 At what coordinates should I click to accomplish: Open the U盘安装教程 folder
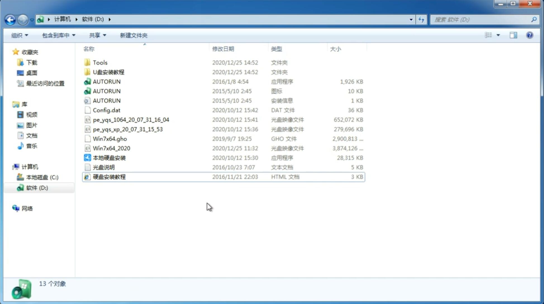click(x=108, y=72)
